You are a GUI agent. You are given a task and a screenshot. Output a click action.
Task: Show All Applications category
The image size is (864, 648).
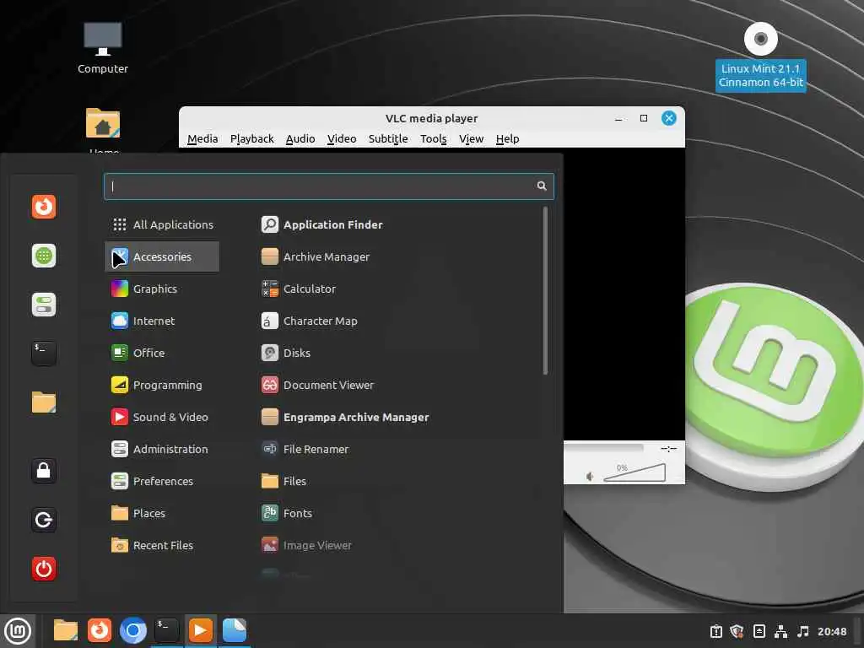click(x=162, y=224)
